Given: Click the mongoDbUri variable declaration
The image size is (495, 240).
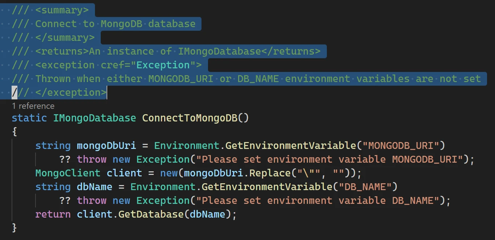Looking at the screenshot, I should (x=106, y=146).
